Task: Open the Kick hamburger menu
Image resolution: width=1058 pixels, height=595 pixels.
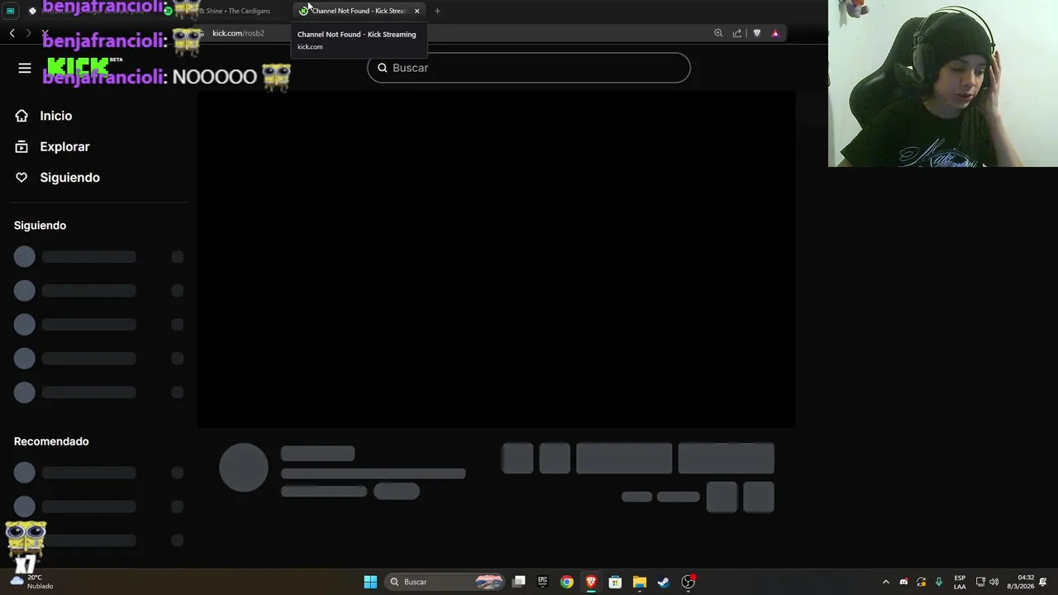Action: tap(24, 69)
